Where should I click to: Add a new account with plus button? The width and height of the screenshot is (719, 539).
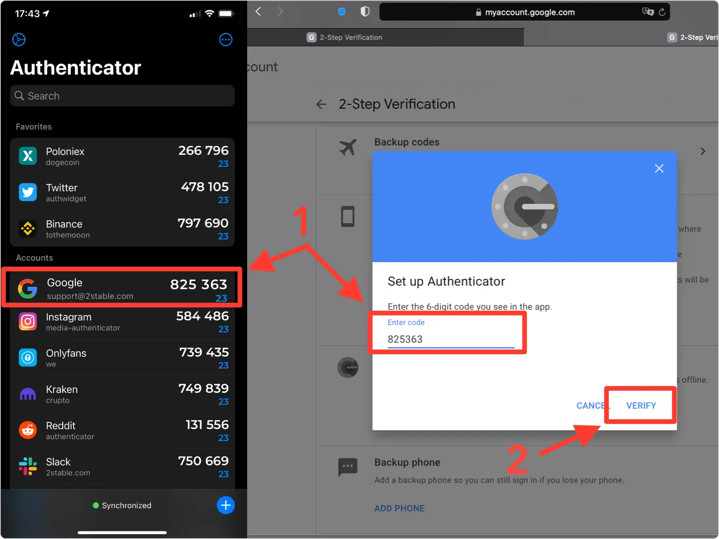(226, 505)
